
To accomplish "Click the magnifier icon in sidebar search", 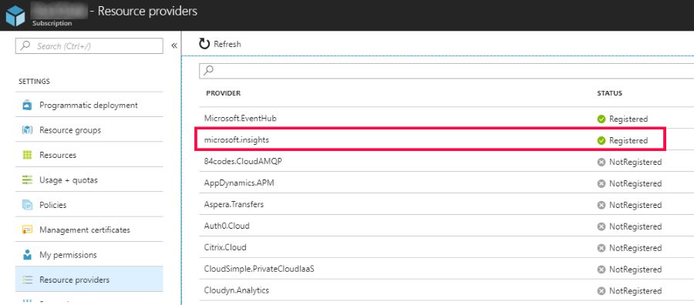I will pyautogui.click(x=25, y=45).
